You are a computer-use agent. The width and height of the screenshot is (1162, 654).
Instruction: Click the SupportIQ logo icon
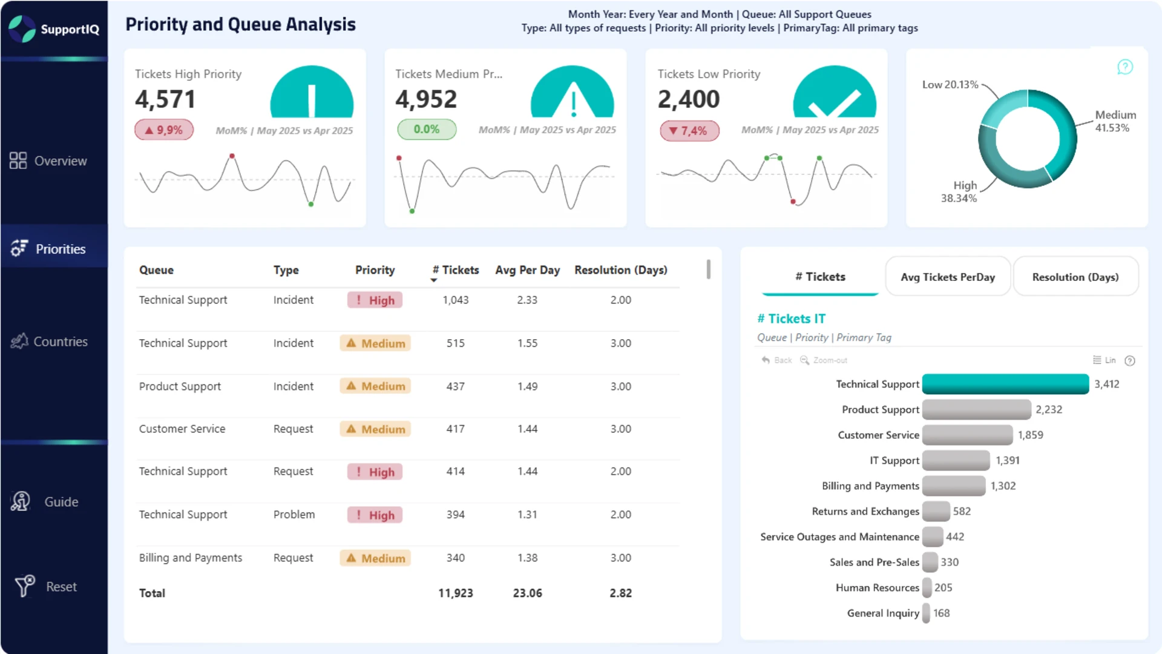point(22,28)
